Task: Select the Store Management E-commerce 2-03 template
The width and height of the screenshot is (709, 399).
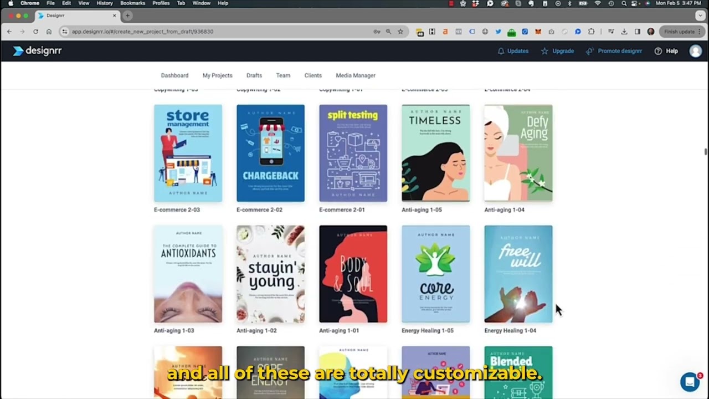Action: [188, 153]
